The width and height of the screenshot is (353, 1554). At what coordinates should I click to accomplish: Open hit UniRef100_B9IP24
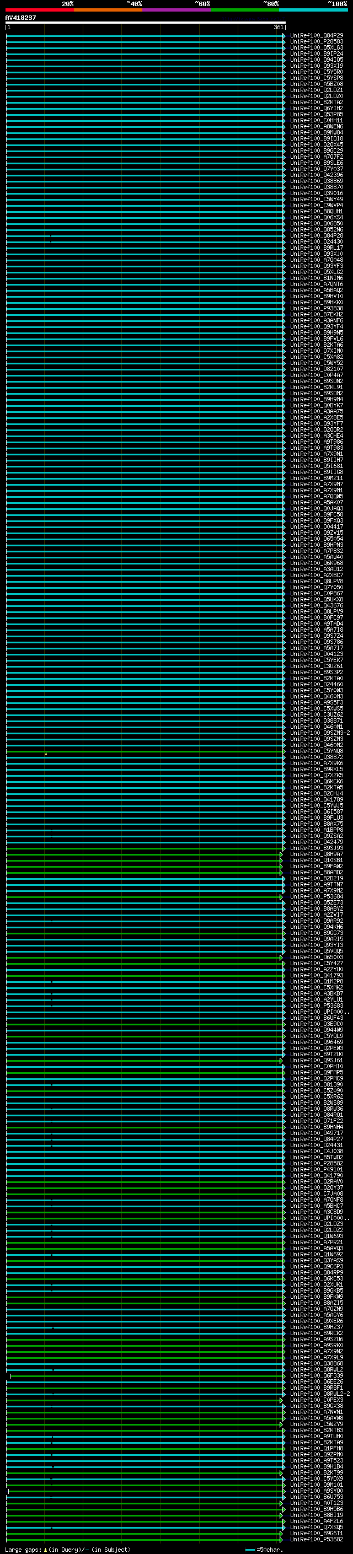(x=317, y=53)
